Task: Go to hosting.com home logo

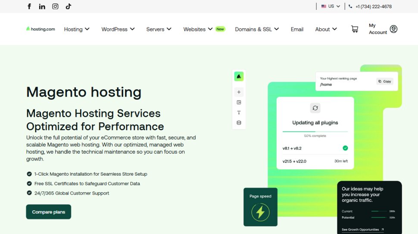Action: 41,29
